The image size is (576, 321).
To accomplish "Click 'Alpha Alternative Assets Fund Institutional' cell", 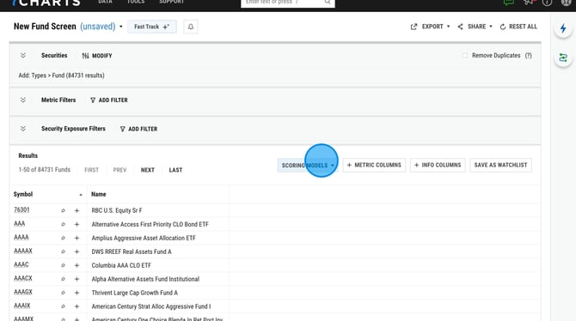I will click(x=145, y=279).
